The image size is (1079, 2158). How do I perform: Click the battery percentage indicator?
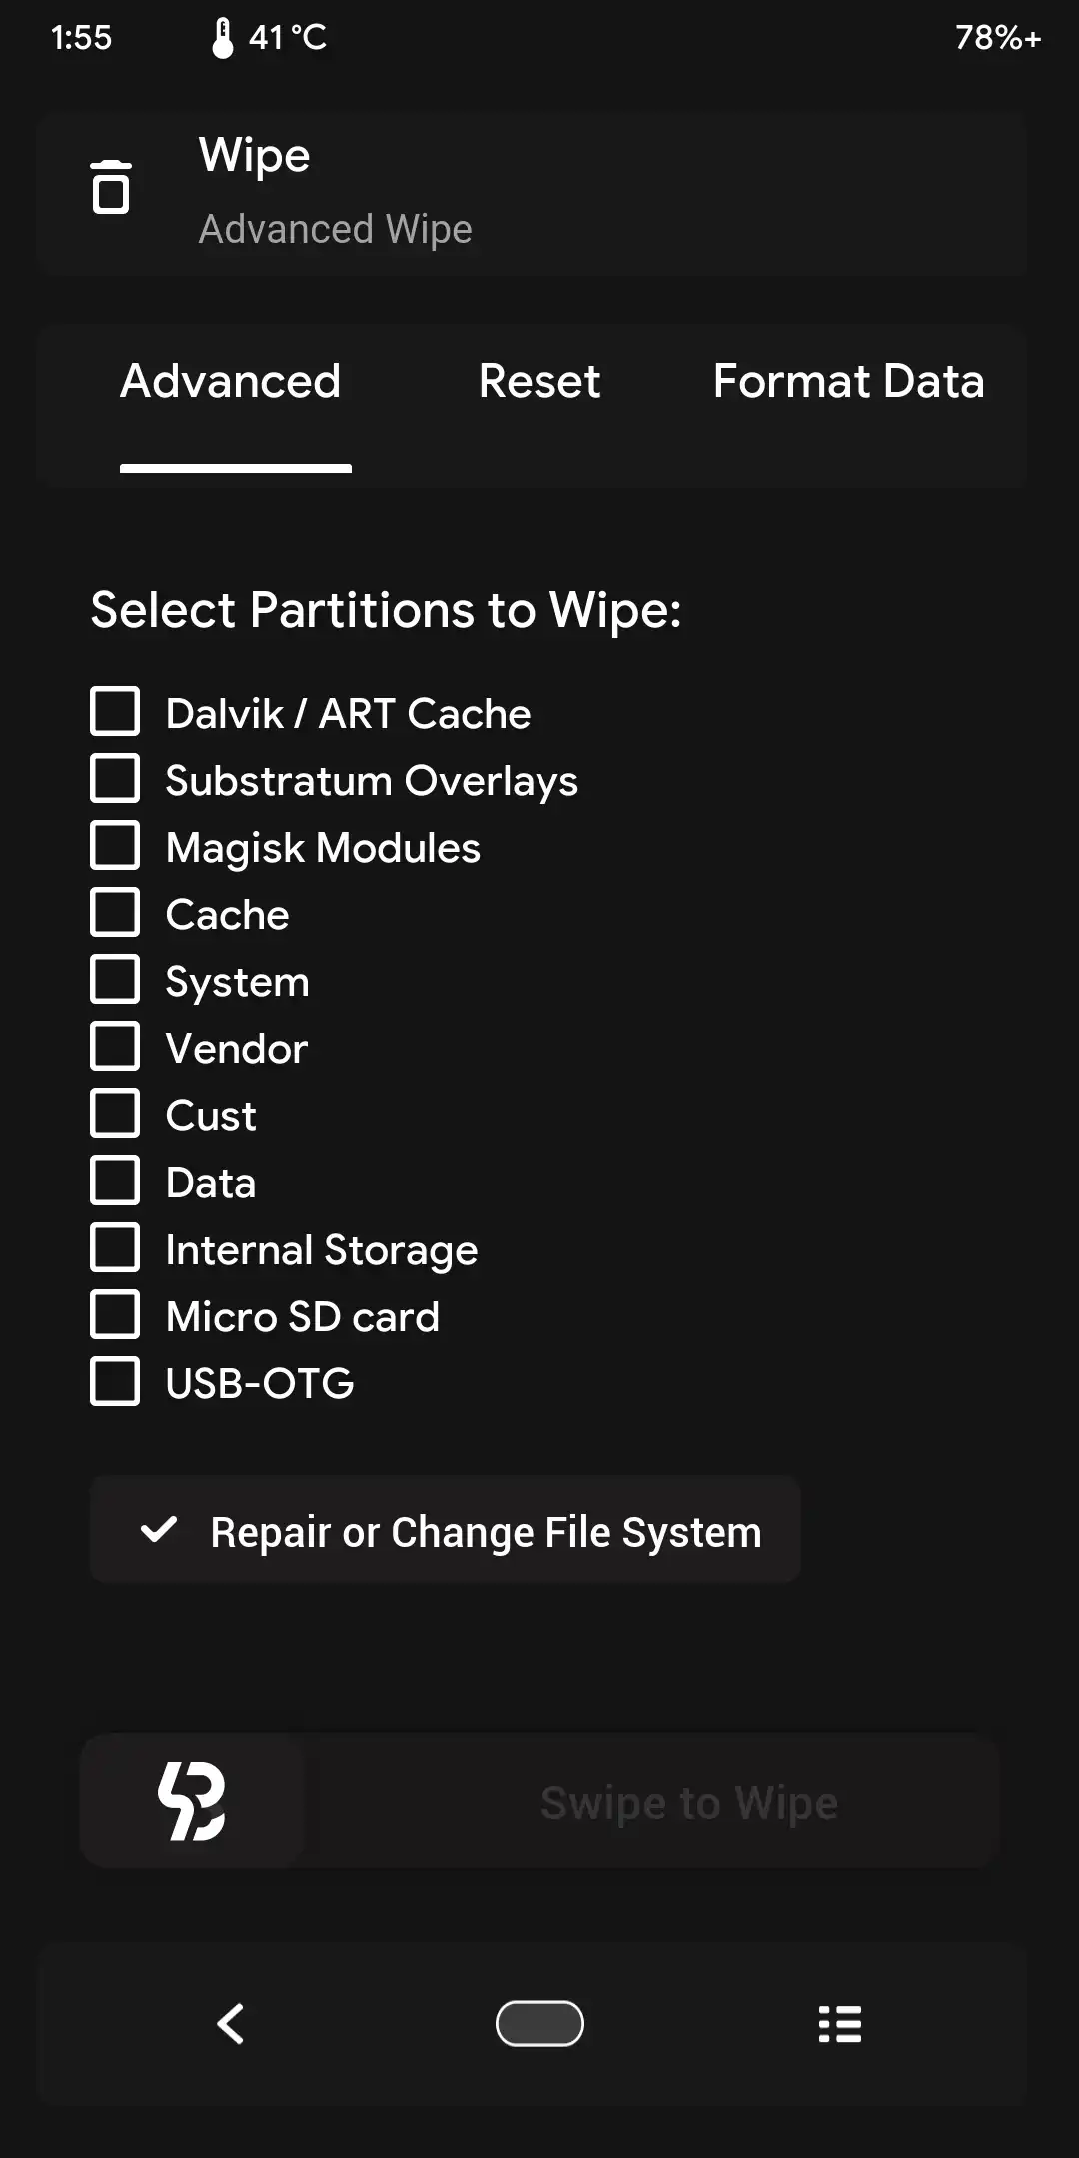click(x=997, y=38)
